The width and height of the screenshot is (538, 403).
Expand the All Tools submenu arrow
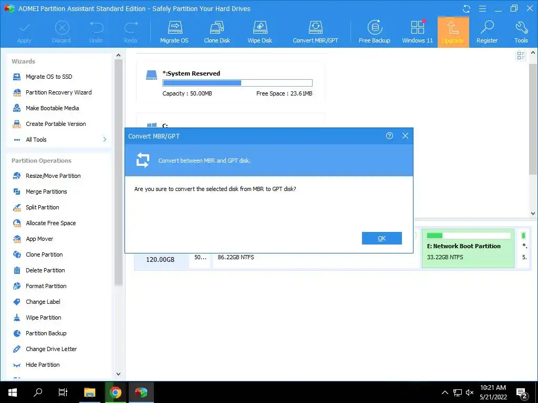tap(105, 140)
